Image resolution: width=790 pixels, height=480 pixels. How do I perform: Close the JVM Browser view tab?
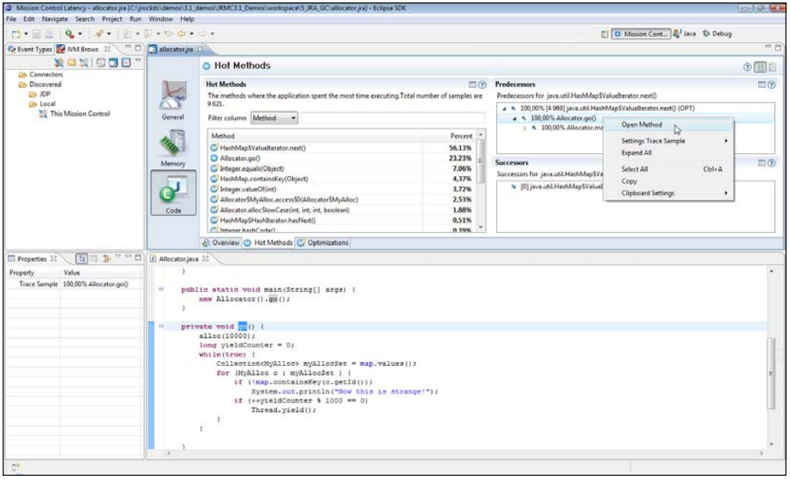coord(107,49)
